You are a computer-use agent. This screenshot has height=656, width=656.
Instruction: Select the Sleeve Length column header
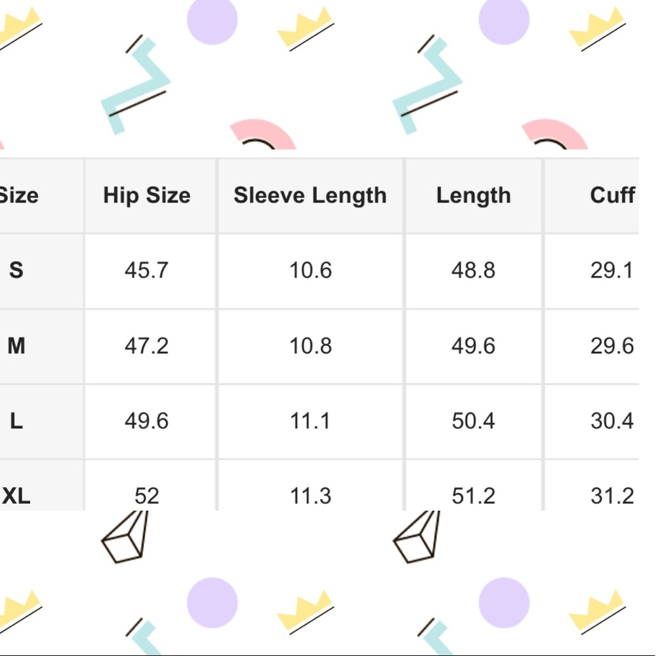(x=310, y=195)
